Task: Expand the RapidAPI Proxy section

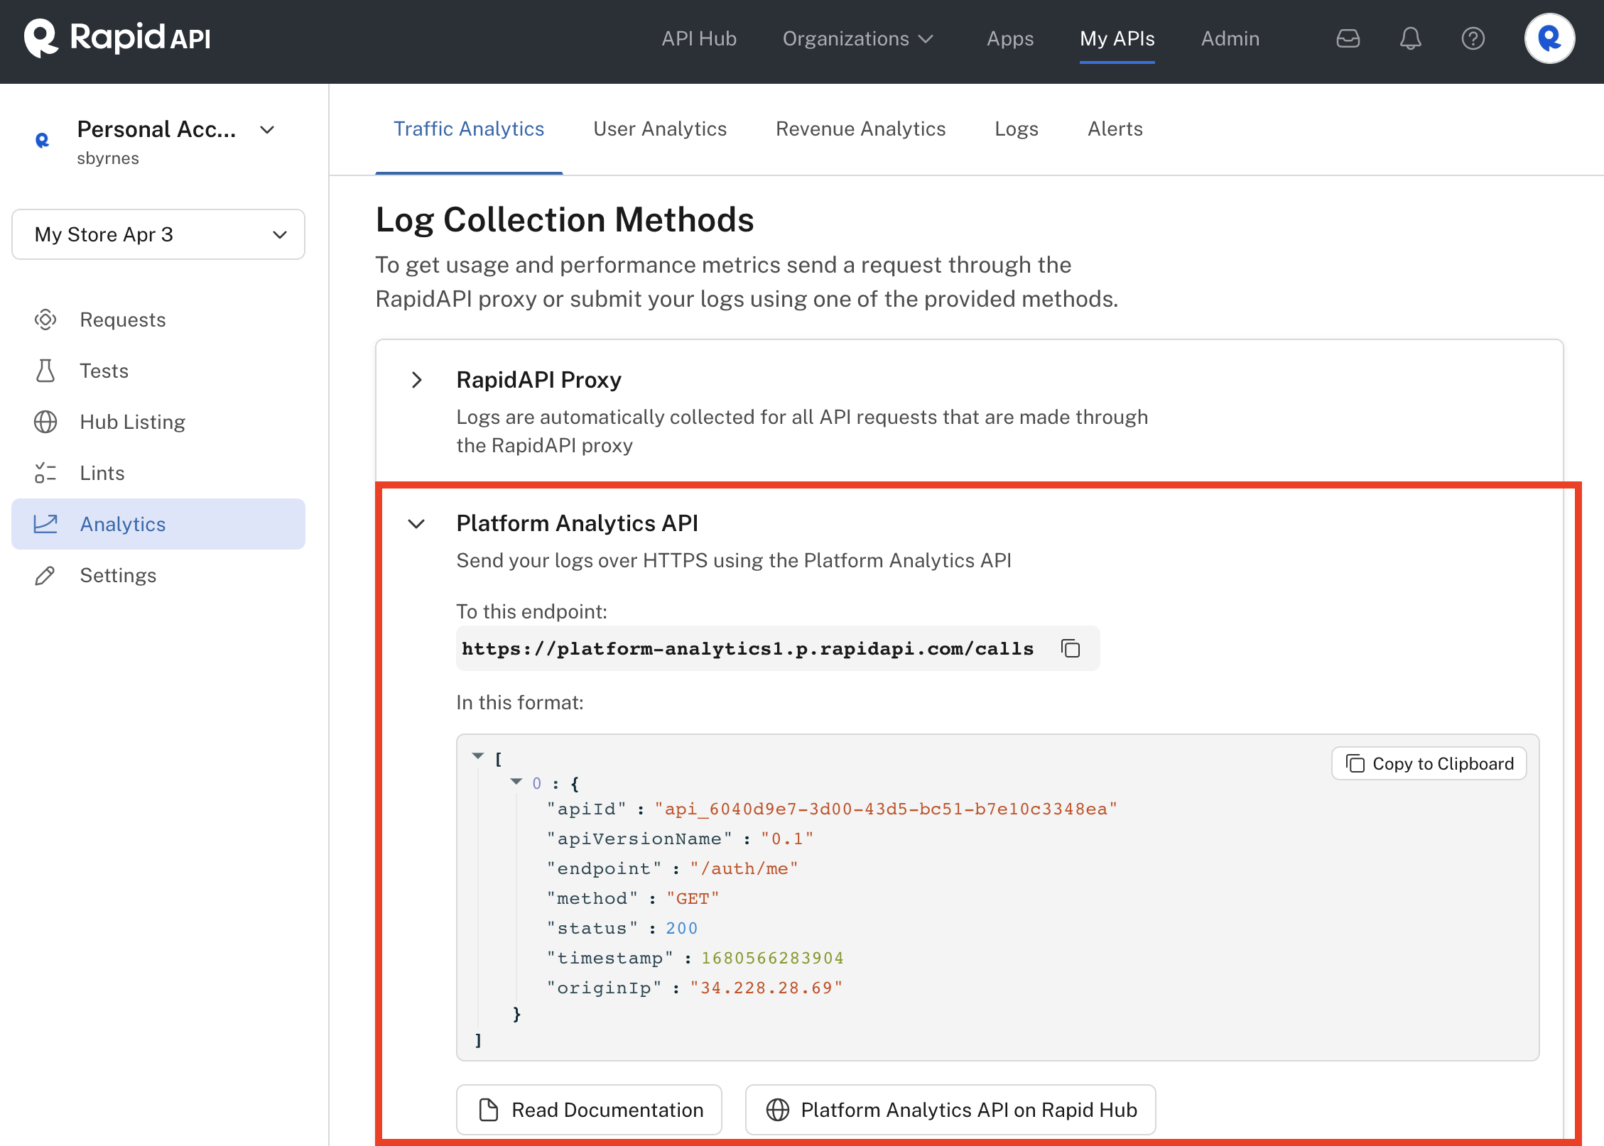Action: coord(417,380)
